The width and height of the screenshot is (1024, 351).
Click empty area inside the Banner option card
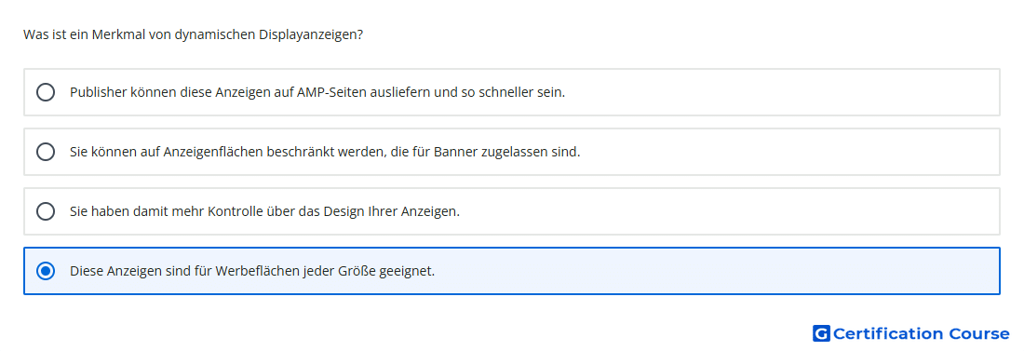784,152
